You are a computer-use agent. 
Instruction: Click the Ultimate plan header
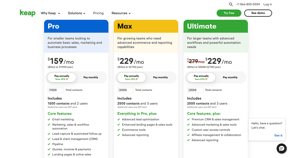tap(216, 26)
